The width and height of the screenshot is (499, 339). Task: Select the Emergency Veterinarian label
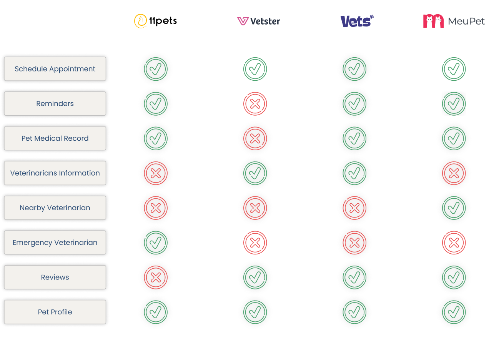click(x=55, y=243)
